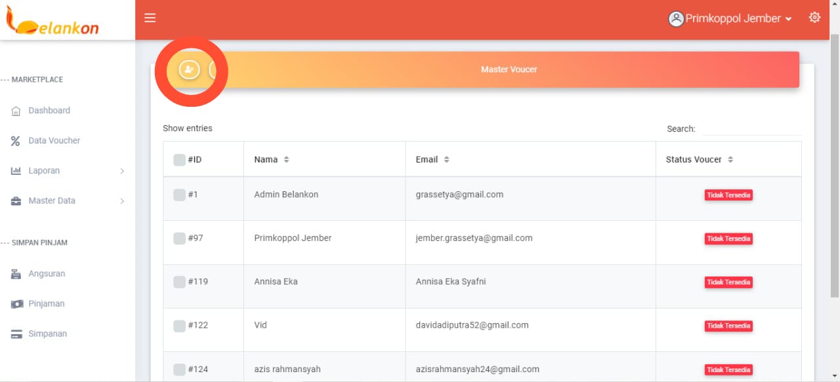Expand the Master Data submenu
840x382 pixels.
122,201
